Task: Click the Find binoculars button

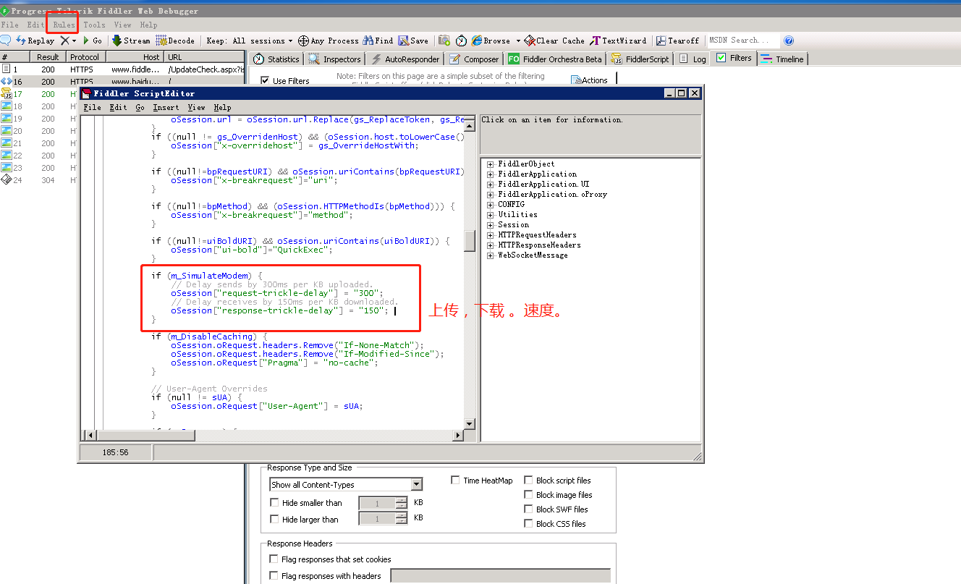Action: pyautogui.click(x=378, y=41)
